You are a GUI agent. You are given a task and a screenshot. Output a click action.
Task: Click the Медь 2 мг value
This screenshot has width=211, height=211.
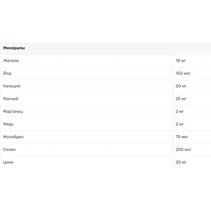pyautogui.click(x=180, y=124)
